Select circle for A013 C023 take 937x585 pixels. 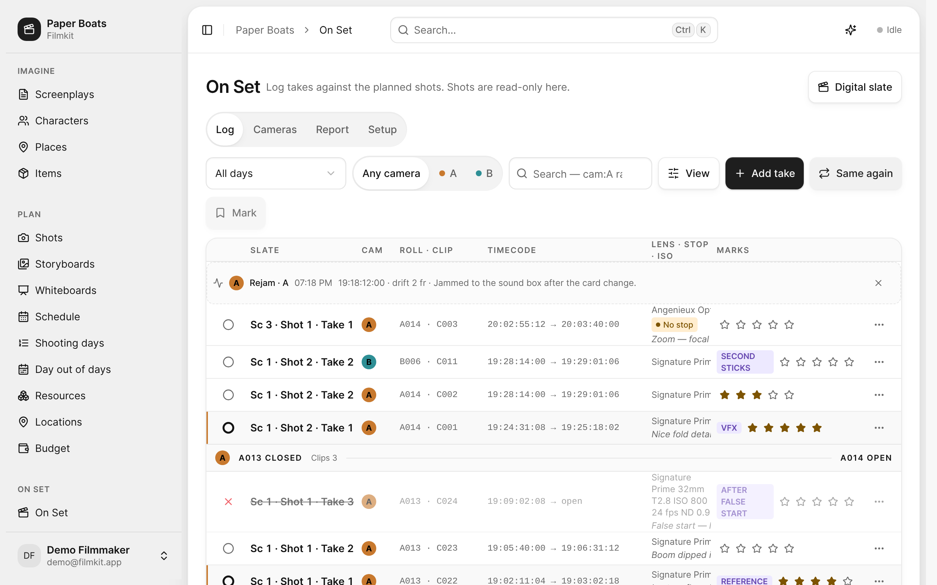tap(228, 548)
